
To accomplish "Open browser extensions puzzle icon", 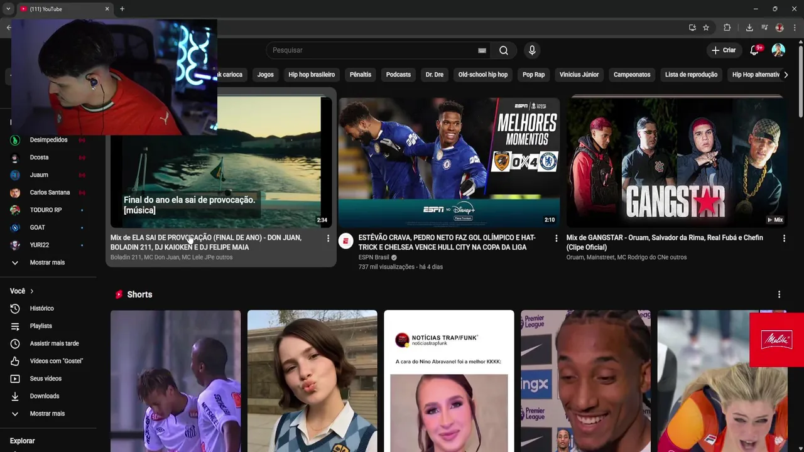I will 727,28.
